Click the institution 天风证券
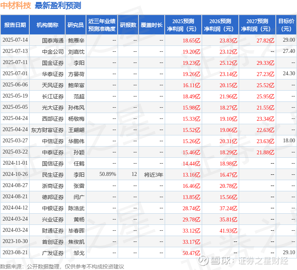Viewport: 297px width, 270px height. coord(53,85)
